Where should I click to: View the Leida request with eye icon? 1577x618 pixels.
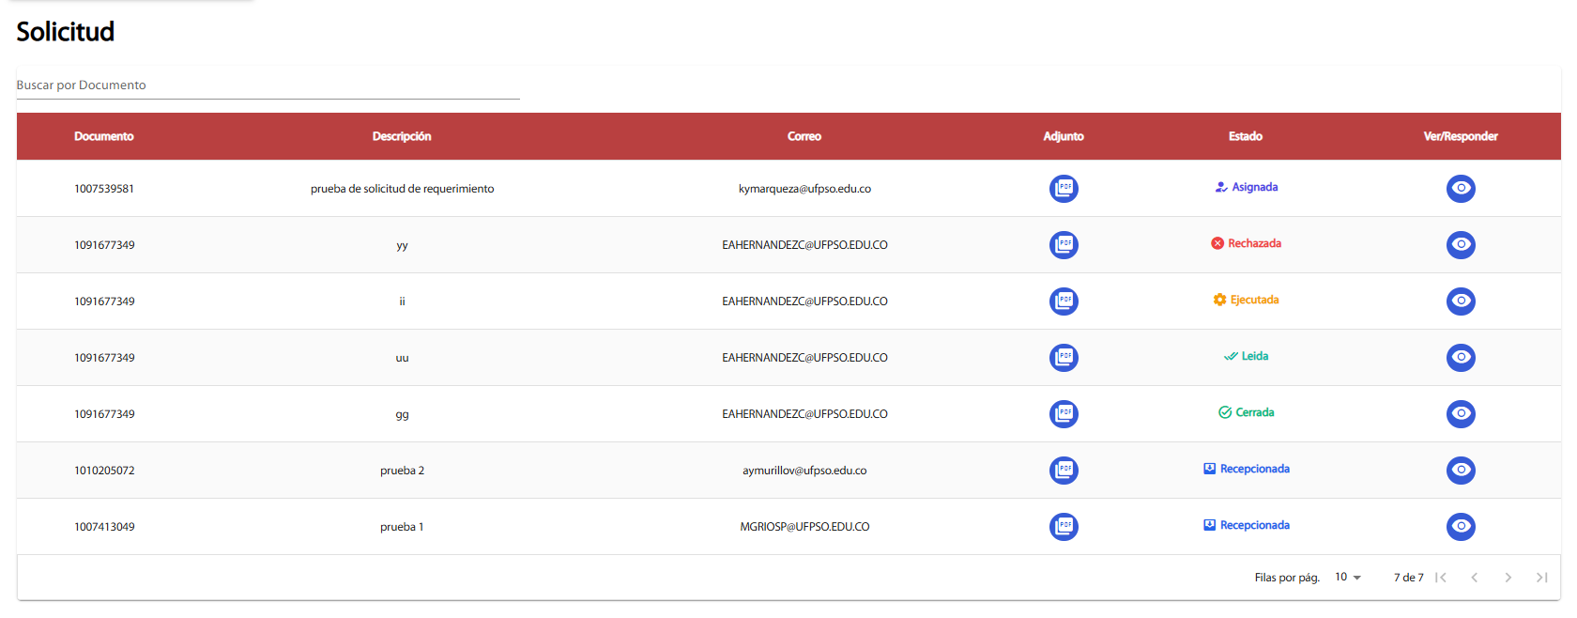click(1460, 358)
